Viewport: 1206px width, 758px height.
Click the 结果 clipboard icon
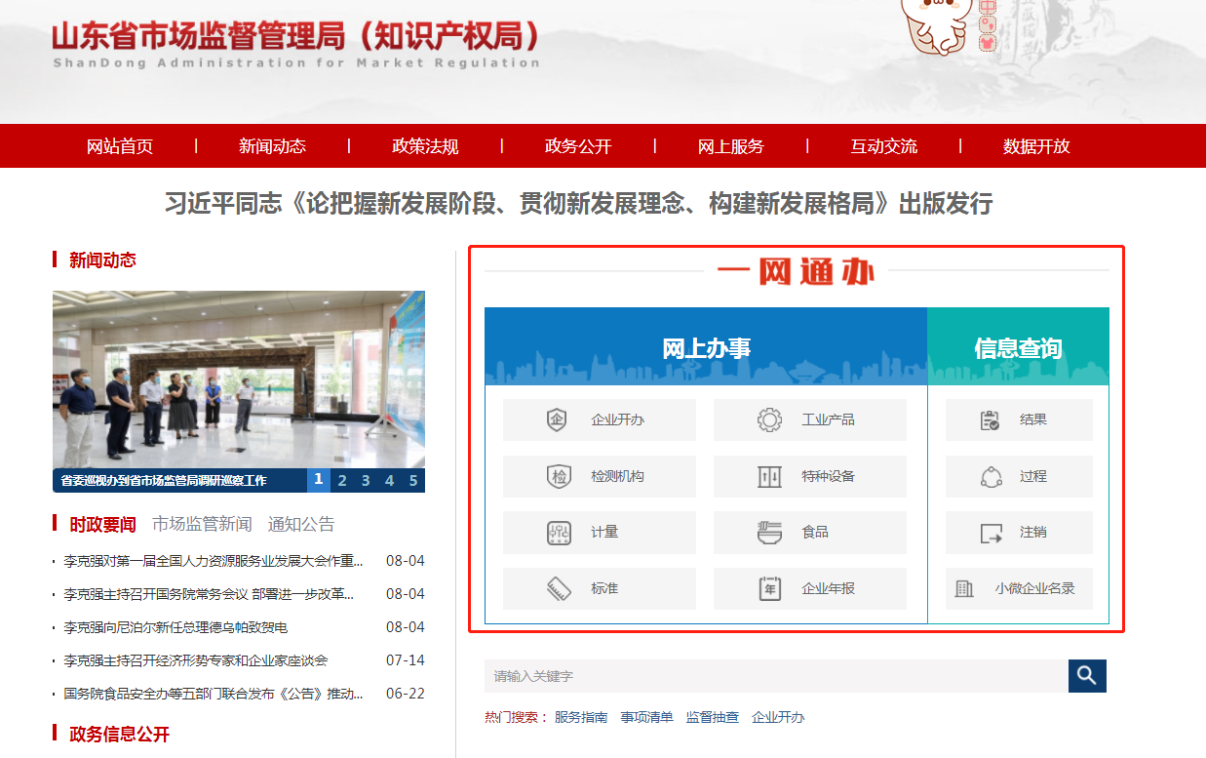pyautogui.click(x=990, y=420)
